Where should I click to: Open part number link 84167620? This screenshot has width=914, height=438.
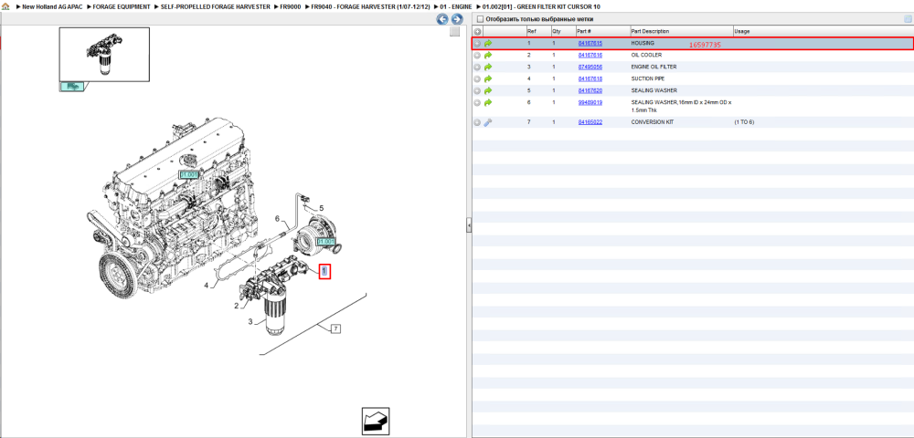pos(590,90)
